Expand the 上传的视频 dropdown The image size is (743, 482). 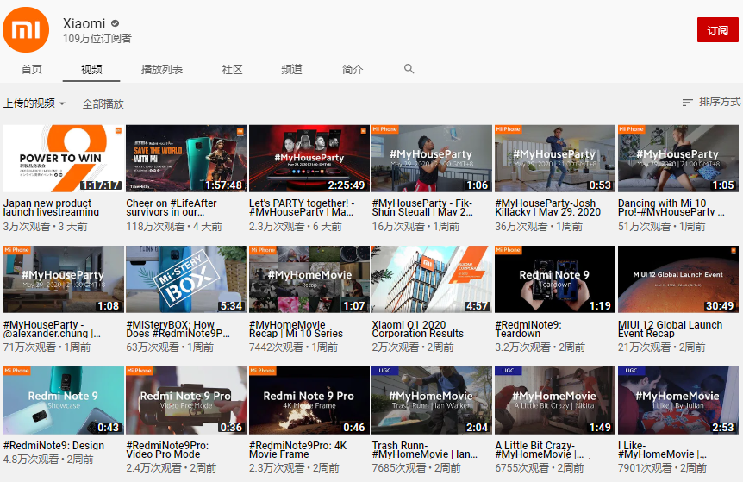(x=34, y=103)
